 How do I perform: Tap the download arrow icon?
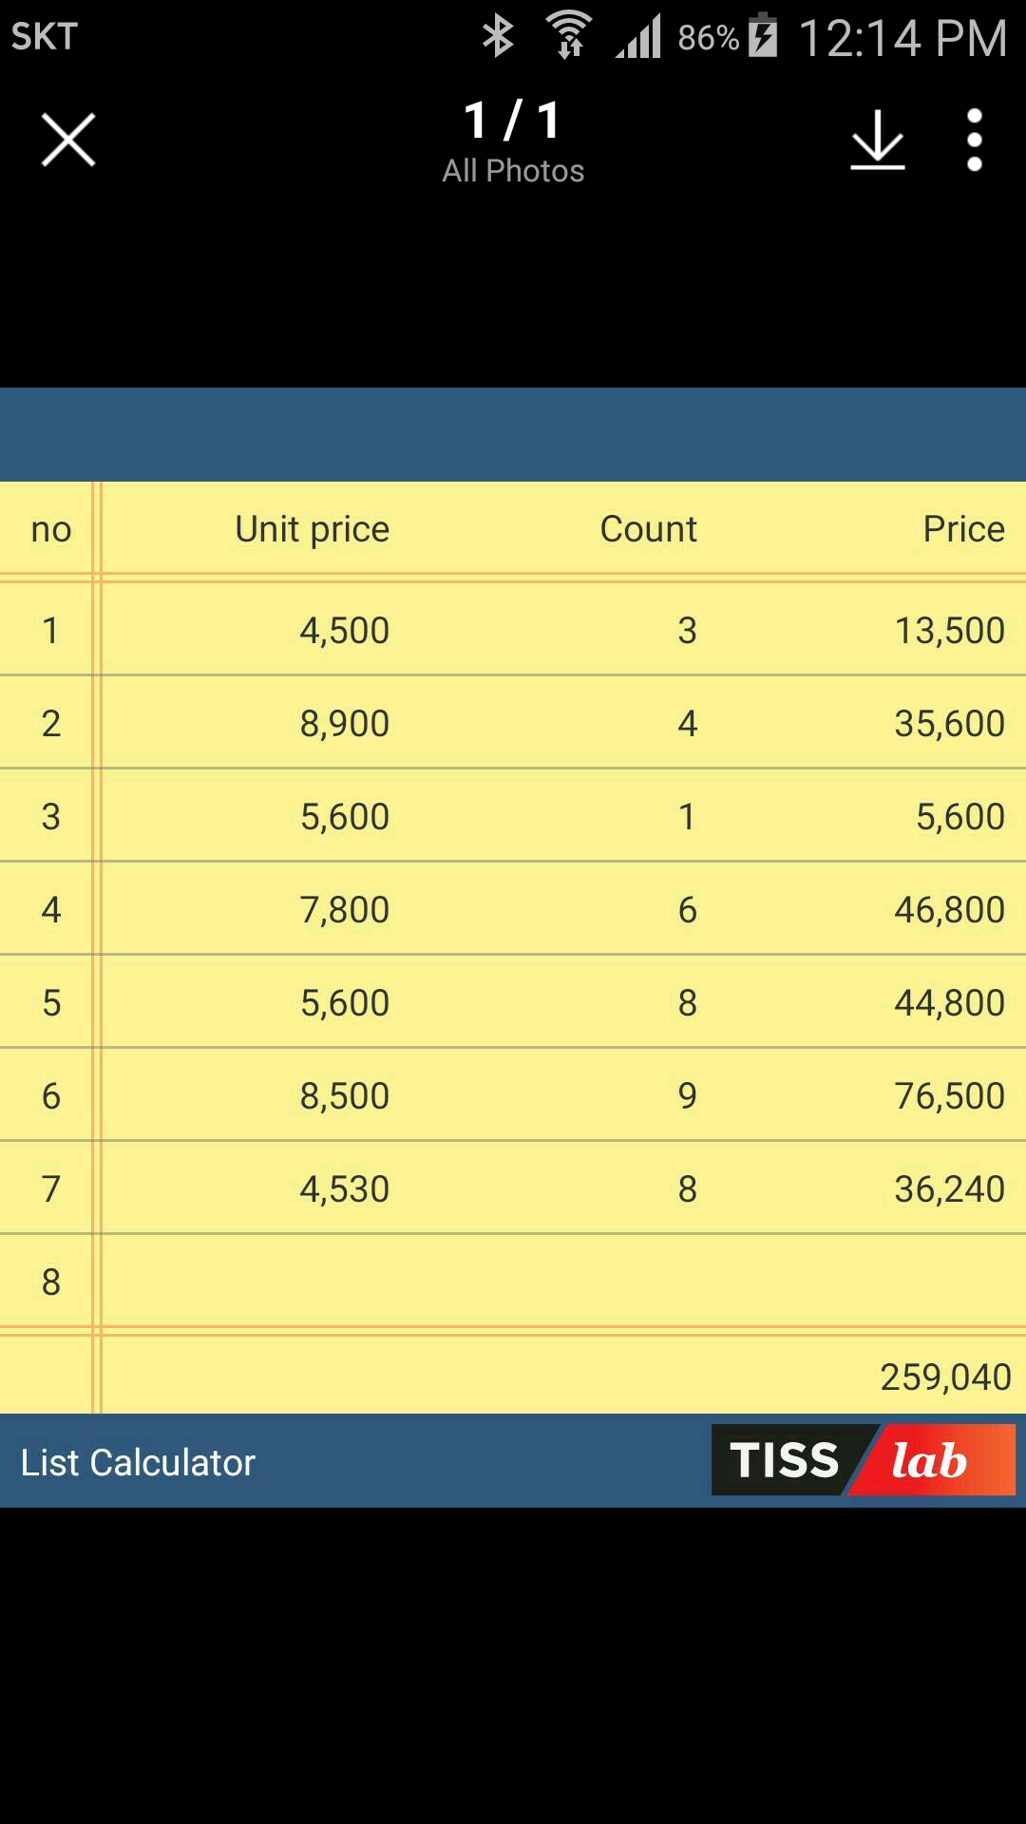tap(877, 140)
